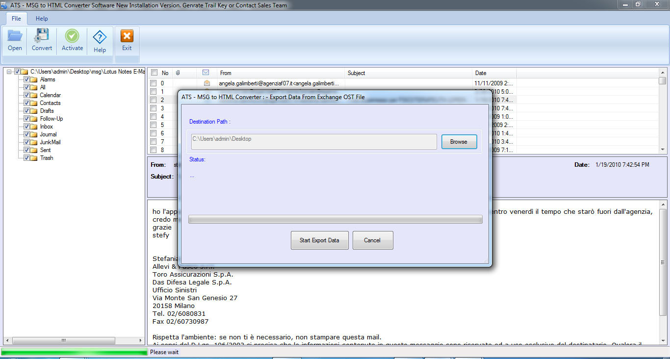Click the Cancel button in dialog
This screenshot has height=359, width=670.
point(372,240)
